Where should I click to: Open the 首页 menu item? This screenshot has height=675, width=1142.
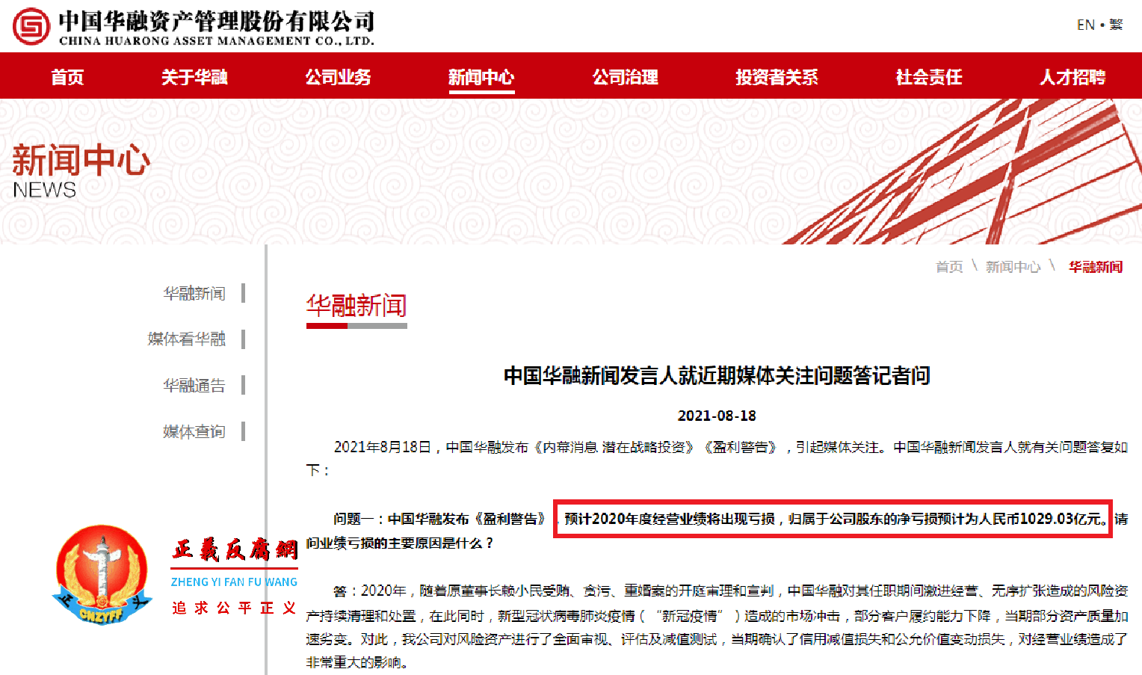click(67, 76)
